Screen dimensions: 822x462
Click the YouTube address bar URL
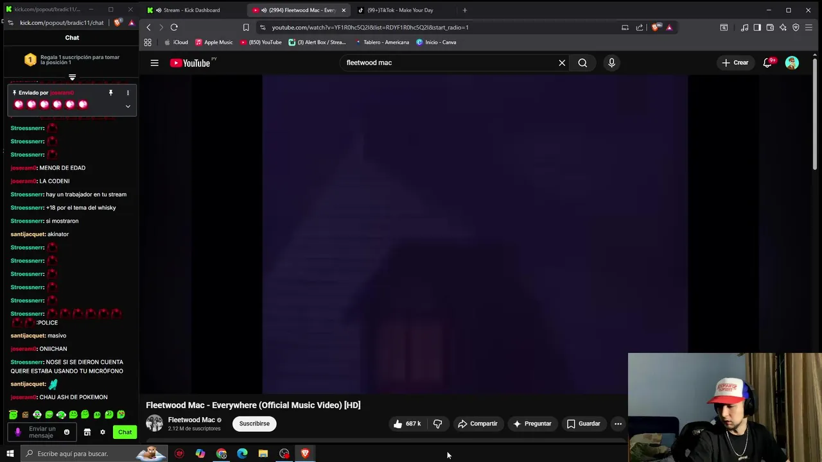pos(370,28)
